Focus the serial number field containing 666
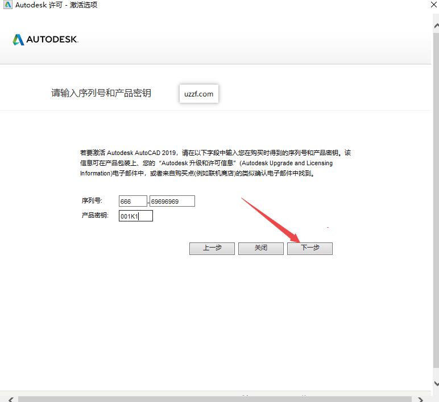439x402 pixels. click(x=132, y=201)
